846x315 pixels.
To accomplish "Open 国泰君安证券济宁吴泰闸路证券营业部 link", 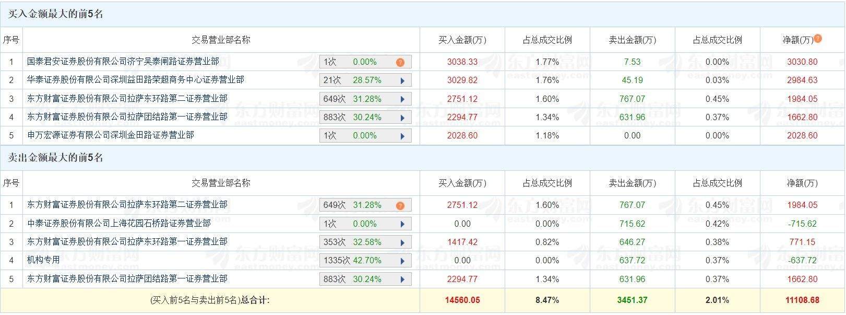I will coord(123,62).
